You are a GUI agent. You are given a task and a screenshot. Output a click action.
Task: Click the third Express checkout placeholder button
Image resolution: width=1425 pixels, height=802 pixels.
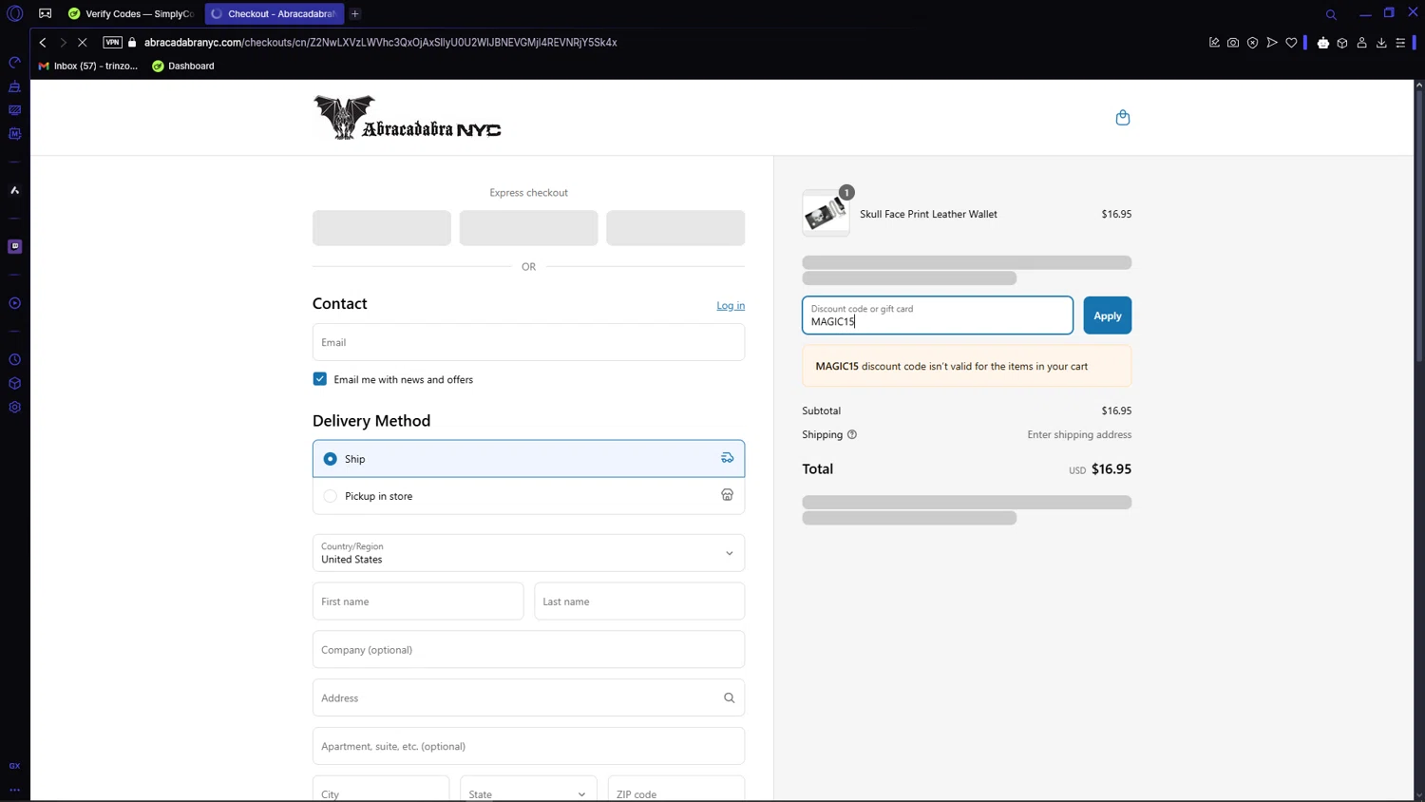coord(675,228)
